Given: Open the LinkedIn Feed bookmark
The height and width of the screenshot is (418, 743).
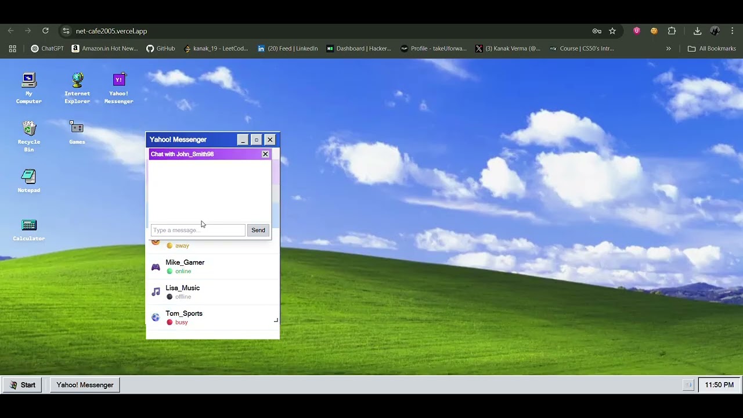Looking at the screenshot, I should pyautogui.click(x=287, y=49).
